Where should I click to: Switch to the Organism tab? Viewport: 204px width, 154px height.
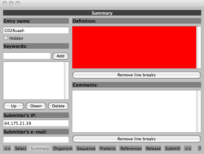(62, 148)
